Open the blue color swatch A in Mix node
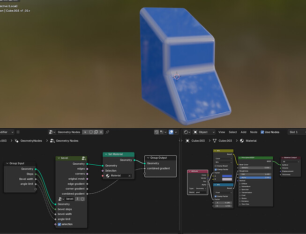306x234 pixels. tap(227, 176)
